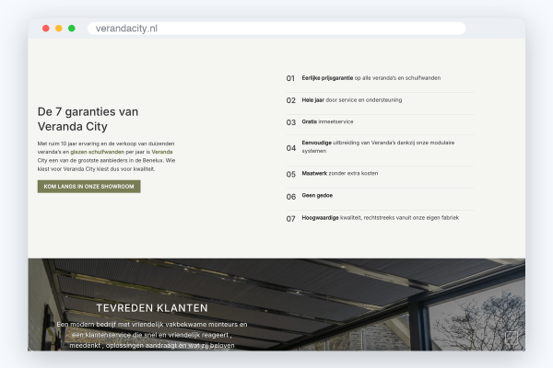This screenshot has width=553, height=368.
Task: Open the Kom langs in onze showroom button
Action: click(88, 187)
